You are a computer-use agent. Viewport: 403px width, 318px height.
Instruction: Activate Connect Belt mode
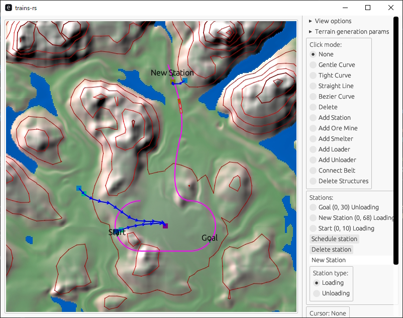pyautogui.click(x=332, y=170)
